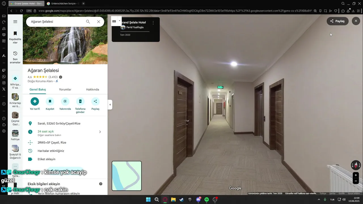Open Instagram in the Opera sidebar
Screen dimensions: 363x204
point(4,83)
